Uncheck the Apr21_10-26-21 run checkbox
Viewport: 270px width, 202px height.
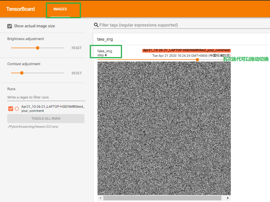coord(11,109)
